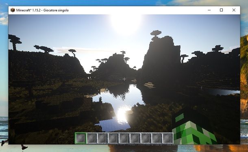Select the sixth hotbar slot
Image resolution: width=248 pixels, height=152 pixels.
(x=135, y=138)
